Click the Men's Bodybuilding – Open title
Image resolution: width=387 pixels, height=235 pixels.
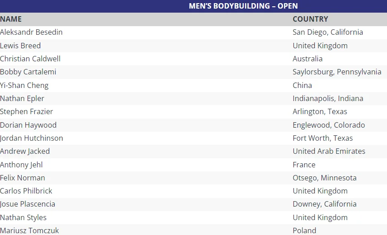[243, 6]
